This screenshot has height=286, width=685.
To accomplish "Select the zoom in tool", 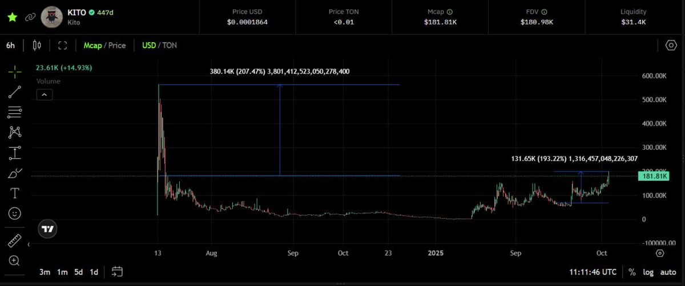I will point(15,260).
